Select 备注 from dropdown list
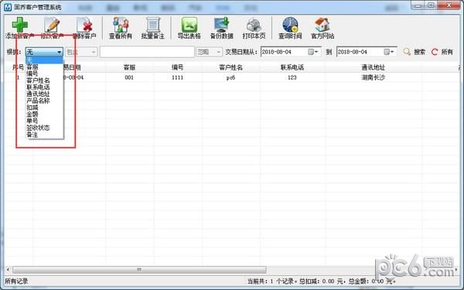This screenshot has width=464, height=290. (44, 135)
